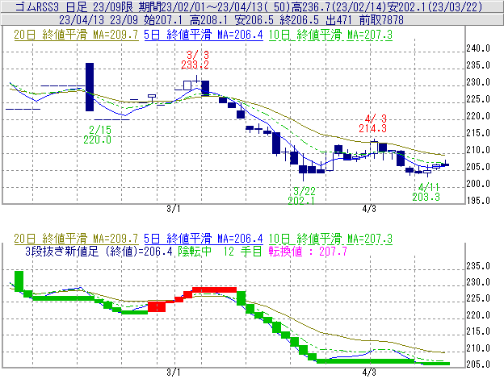Select the 2/15 220.0 low annotation
This screenshot has width=504, height=383.
tap(98, 135)
